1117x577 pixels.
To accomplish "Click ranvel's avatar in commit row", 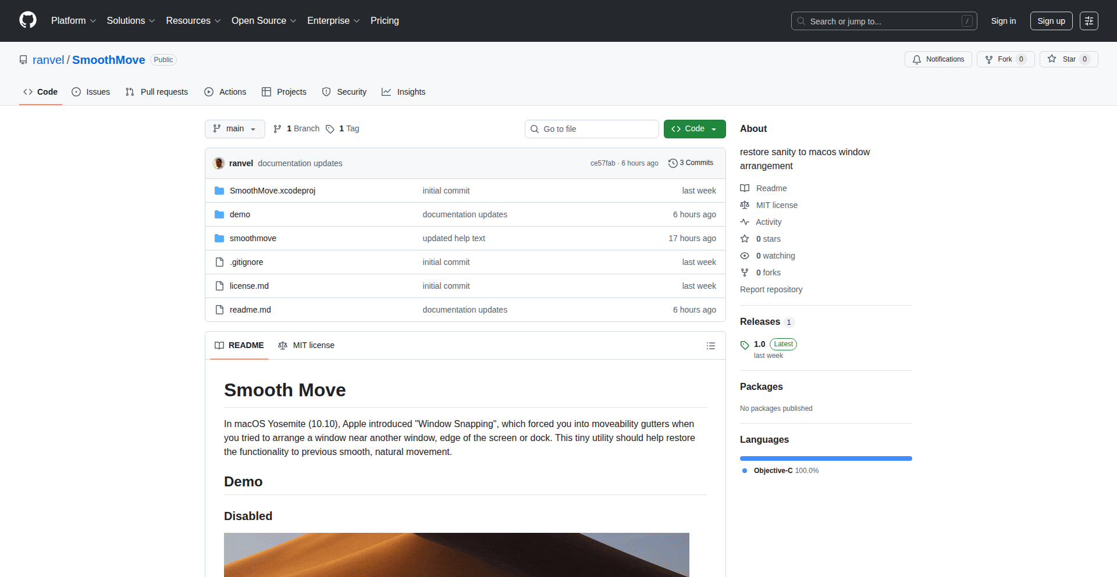I will tap(219, 163).
